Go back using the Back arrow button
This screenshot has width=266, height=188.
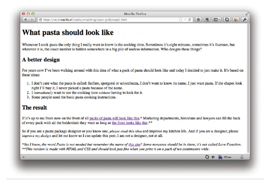(x=25, y=20)
